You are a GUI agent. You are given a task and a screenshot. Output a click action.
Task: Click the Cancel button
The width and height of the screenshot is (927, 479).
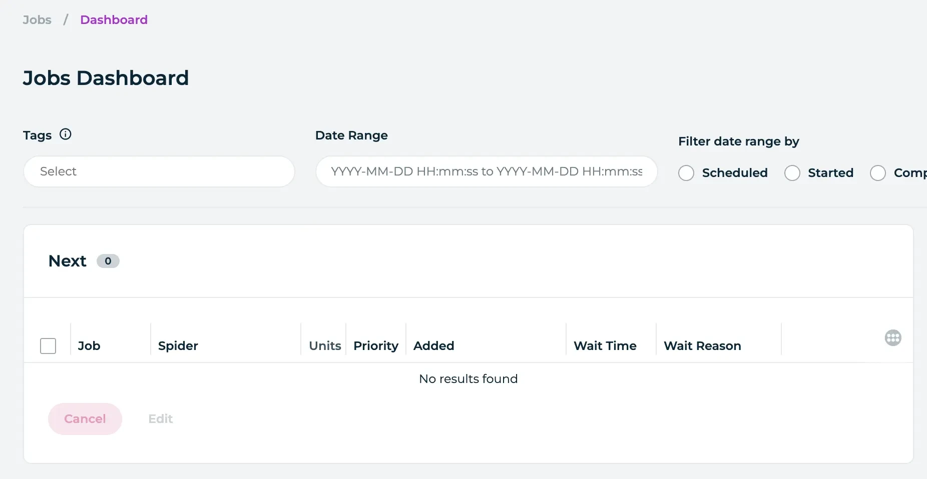(85, 418)
